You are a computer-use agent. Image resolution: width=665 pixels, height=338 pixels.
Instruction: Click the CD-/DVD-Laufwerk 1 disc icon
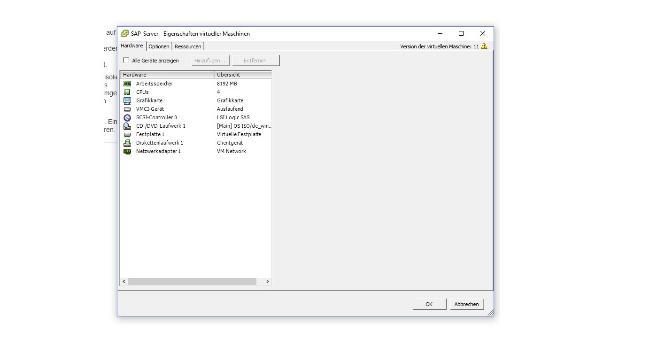point(127,126)
